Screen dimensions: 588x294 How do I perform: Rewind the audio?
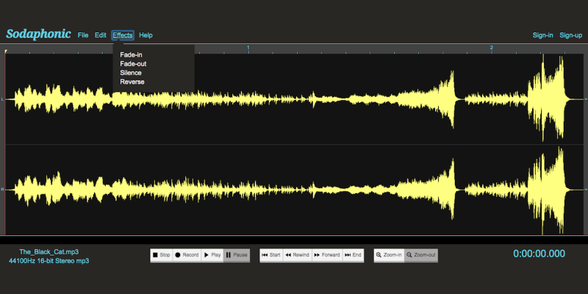(297, 255)
